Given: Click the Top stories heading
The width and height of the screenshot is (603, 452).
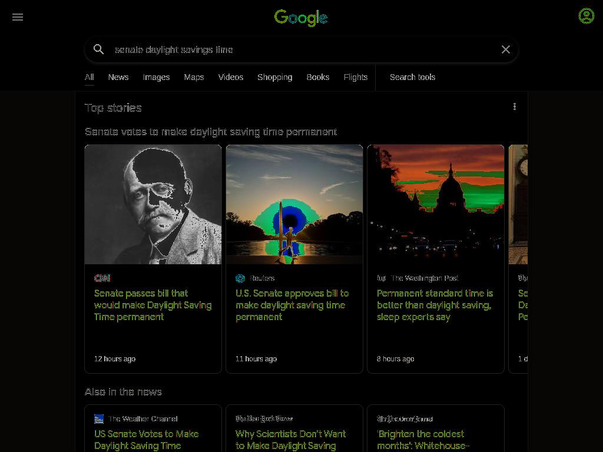Looking at the screenshot, I should [x=113, y=108].
